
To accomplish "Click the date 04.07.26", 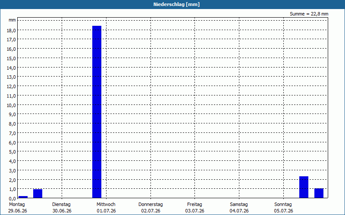I will click(x=239, y=211).
